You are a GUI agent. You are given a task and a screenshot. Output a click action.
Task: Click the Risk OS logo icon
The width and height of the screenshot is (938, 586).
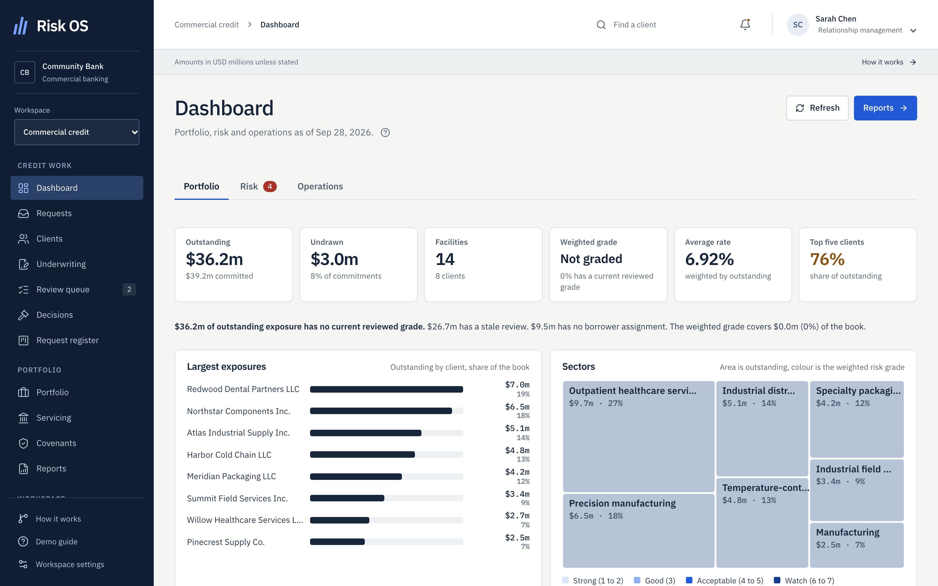(21, 26)
